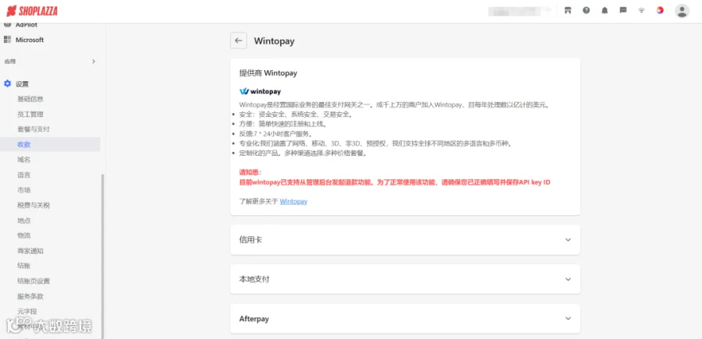Screen dimensions: 702x339
Task: Open 市场 settings page
Action: [x=23, y=190]
